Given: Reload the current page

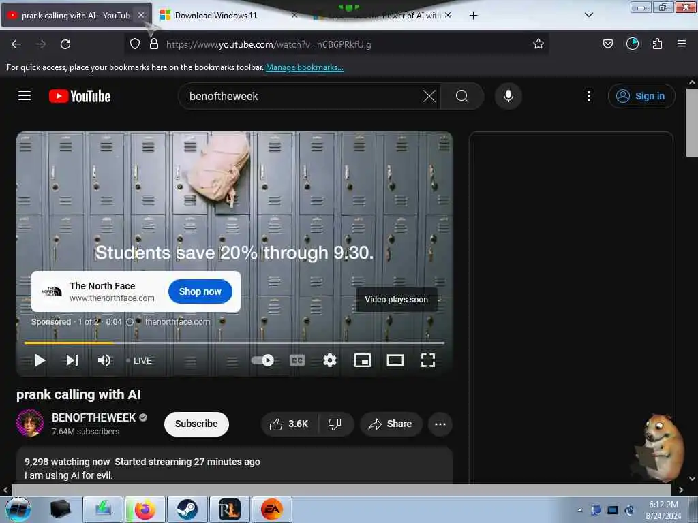Looking at the screenshot, I should (65, 44).
